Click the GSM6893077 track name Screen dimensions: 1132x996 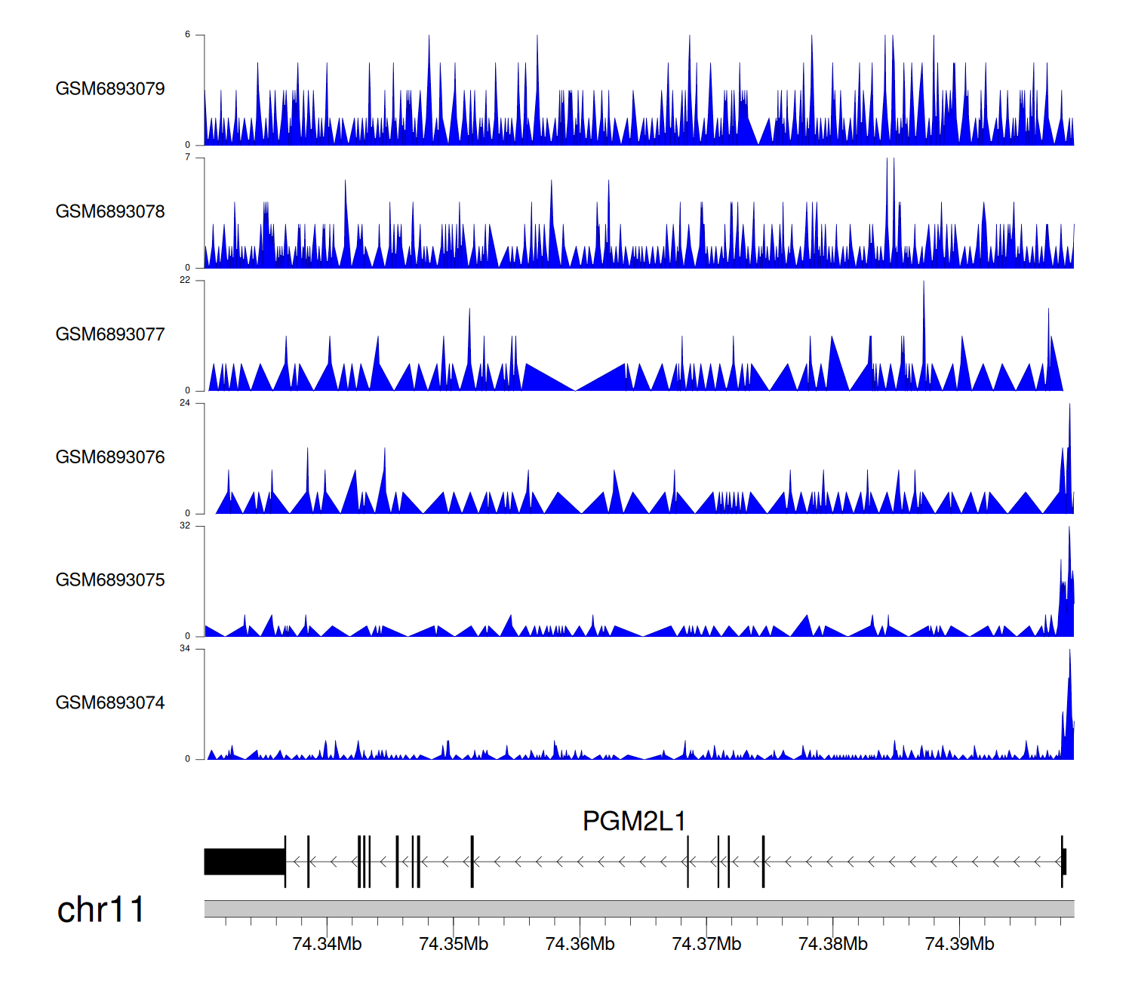pyautogui.click(x=110, y=335)
